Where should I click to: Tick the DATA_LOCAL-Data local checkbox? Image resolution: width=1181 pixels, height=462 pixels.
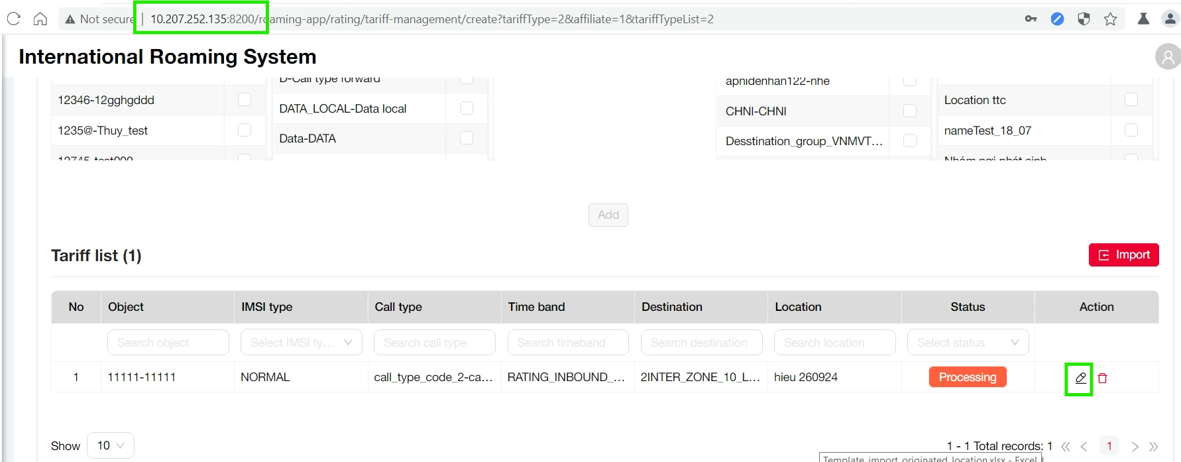pos(467,108)
